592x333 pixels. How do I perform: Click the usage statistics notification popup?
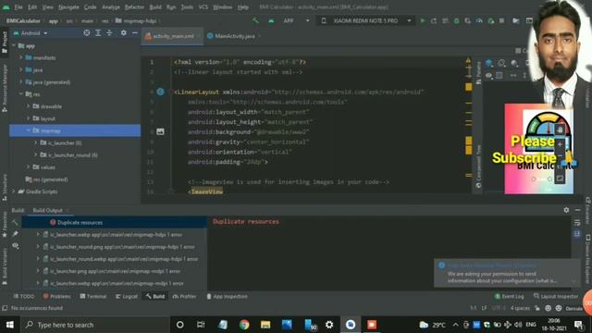point(507,274)
